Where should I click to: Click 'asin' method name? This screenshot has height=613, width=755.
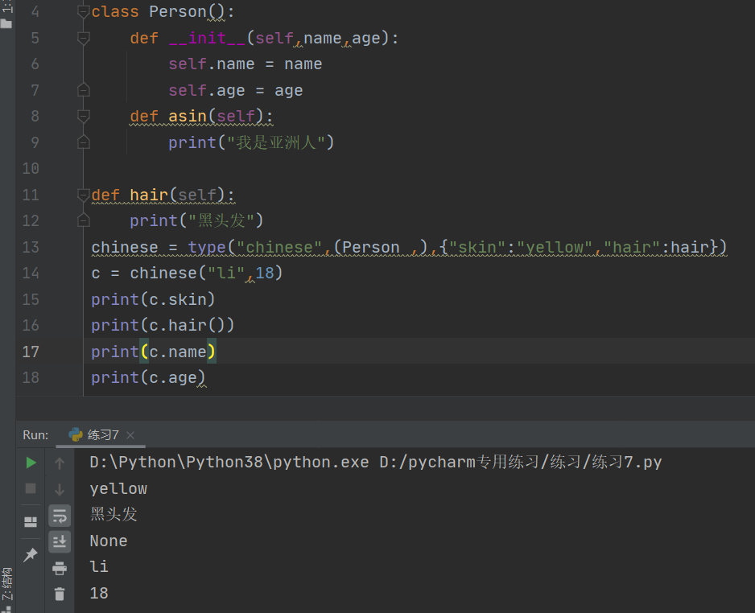[x=188, y=116]
